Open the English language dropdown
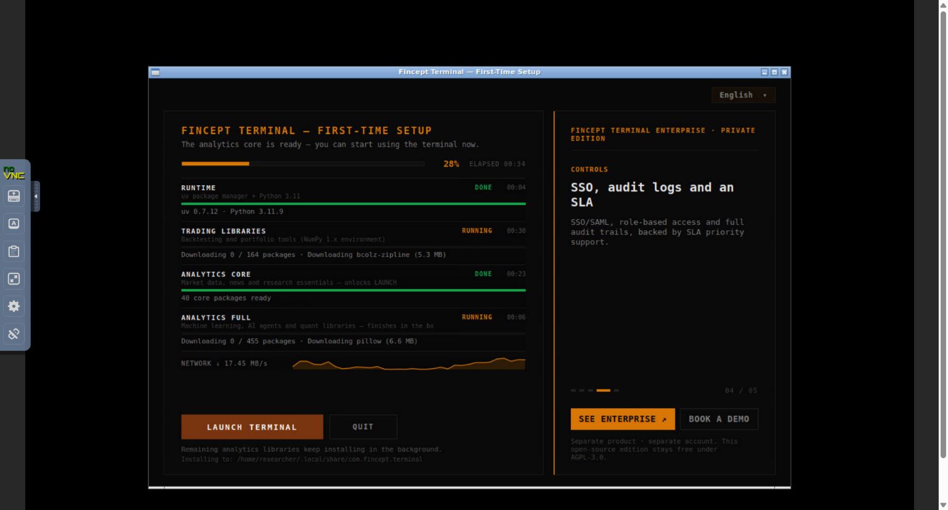 pos(743,95)
